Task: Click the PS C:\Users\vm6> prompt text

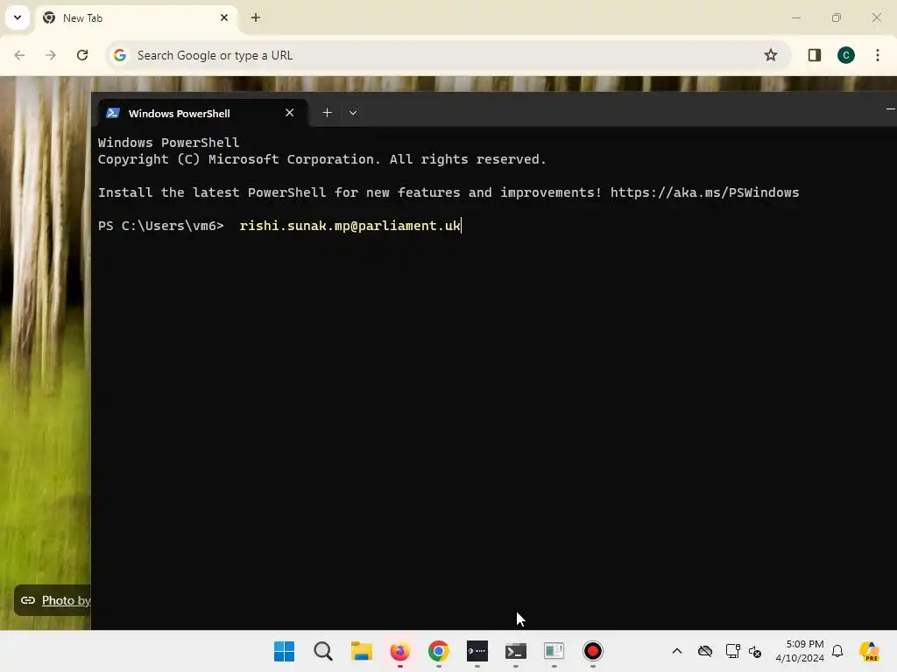Action: click(x=161, y=226)
